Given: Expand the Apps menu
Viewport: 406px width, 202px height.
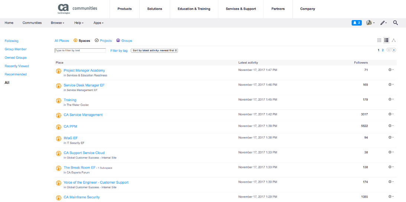Looking at the screenshot, I should (98, 23).
